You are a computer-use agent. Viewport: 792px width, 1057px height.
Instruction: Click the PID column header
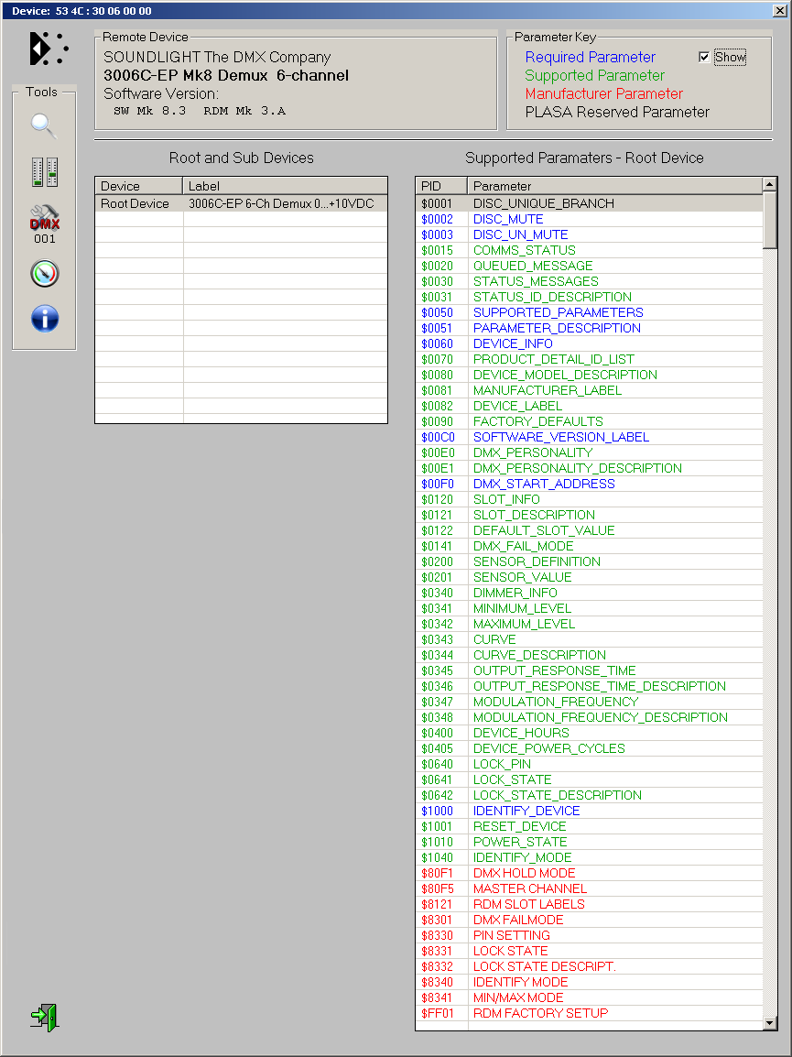440,186
